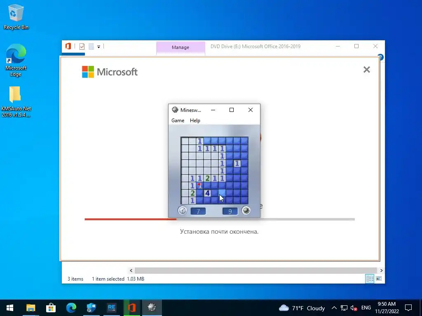Click the "1 item selected 1.03 MB" status text

[118, 279]
